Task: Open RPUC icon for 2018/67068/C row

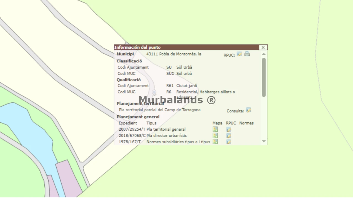Action: pos(229,136)
